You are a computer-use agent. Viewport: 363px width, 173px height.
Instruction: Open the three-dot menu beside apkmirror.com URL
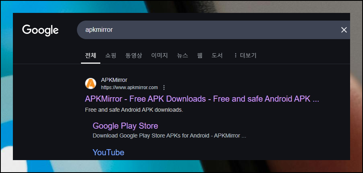coord(164,88)
